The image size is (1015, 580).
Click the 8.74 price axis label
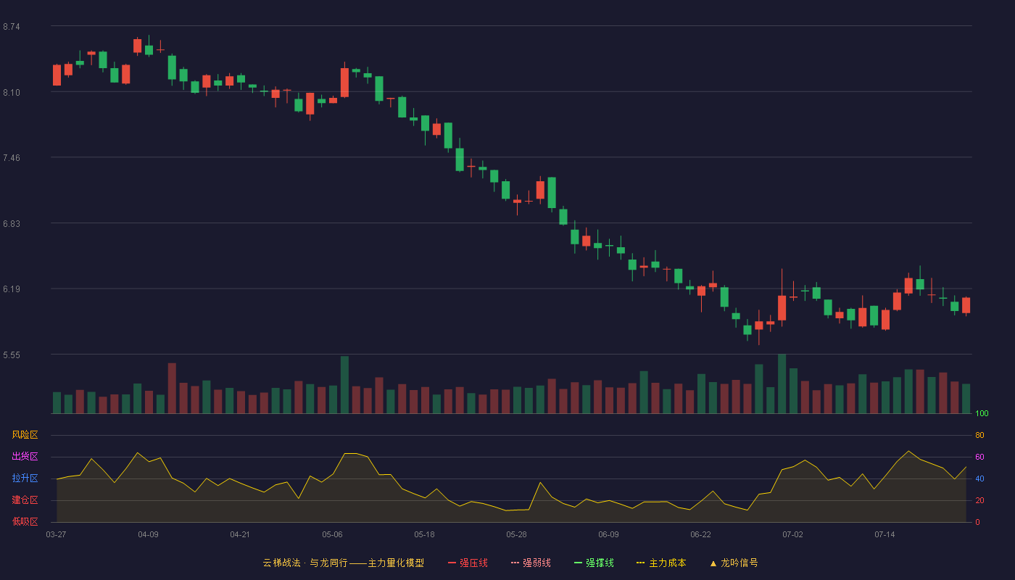[x=12, y=27]
